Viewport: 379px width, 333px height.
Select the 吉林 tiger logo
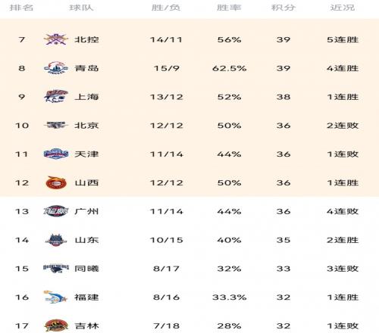click(56, 325)
